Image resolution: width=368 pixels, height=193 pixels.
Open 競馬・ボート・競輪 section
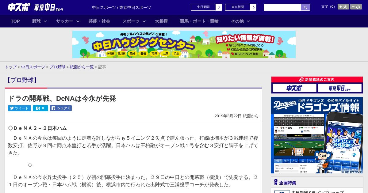(x=199, y=21)
